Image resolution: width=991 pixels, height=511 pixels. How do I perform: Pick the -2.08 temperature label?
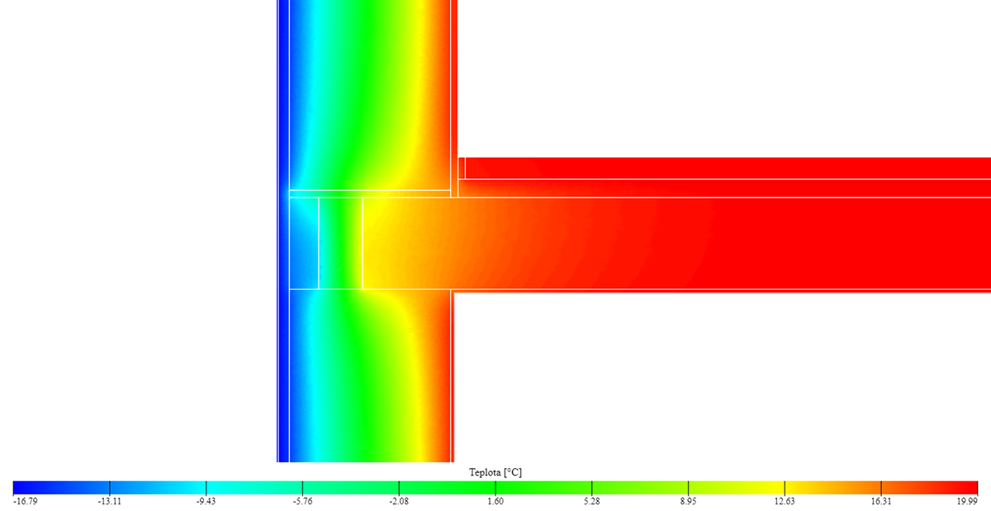400,501
